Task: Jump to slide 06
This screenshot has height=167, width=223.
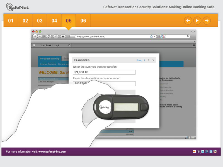Action: tap(83, 20)
